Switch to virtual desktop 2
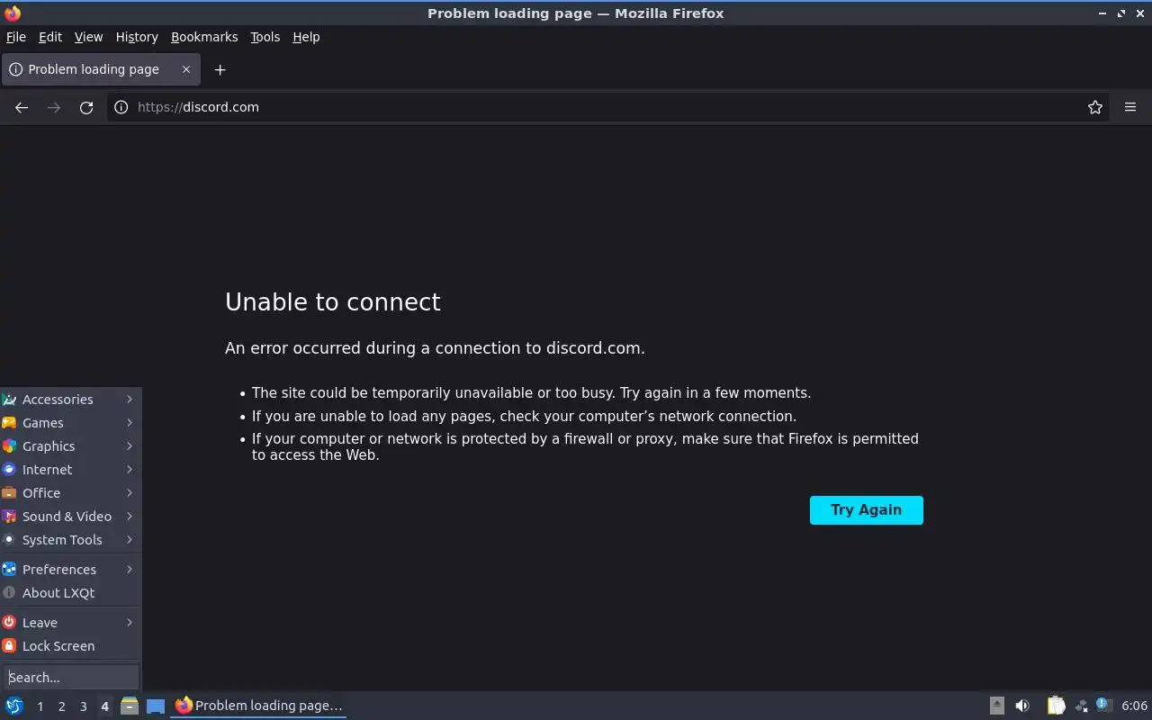Viewport: 1152px width, 720px height. pos(62,706)
